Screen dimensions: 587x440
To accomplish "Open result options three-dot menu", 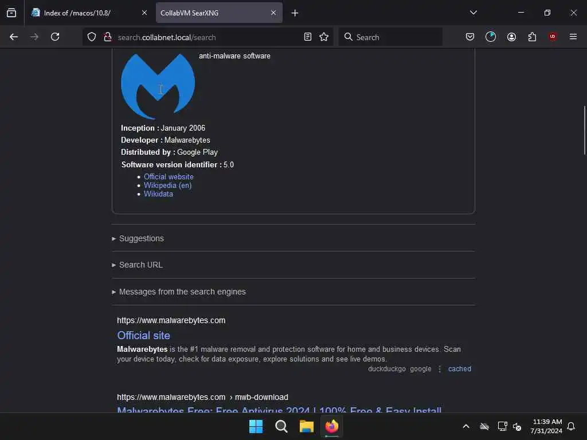I will [x=440, y=369].
